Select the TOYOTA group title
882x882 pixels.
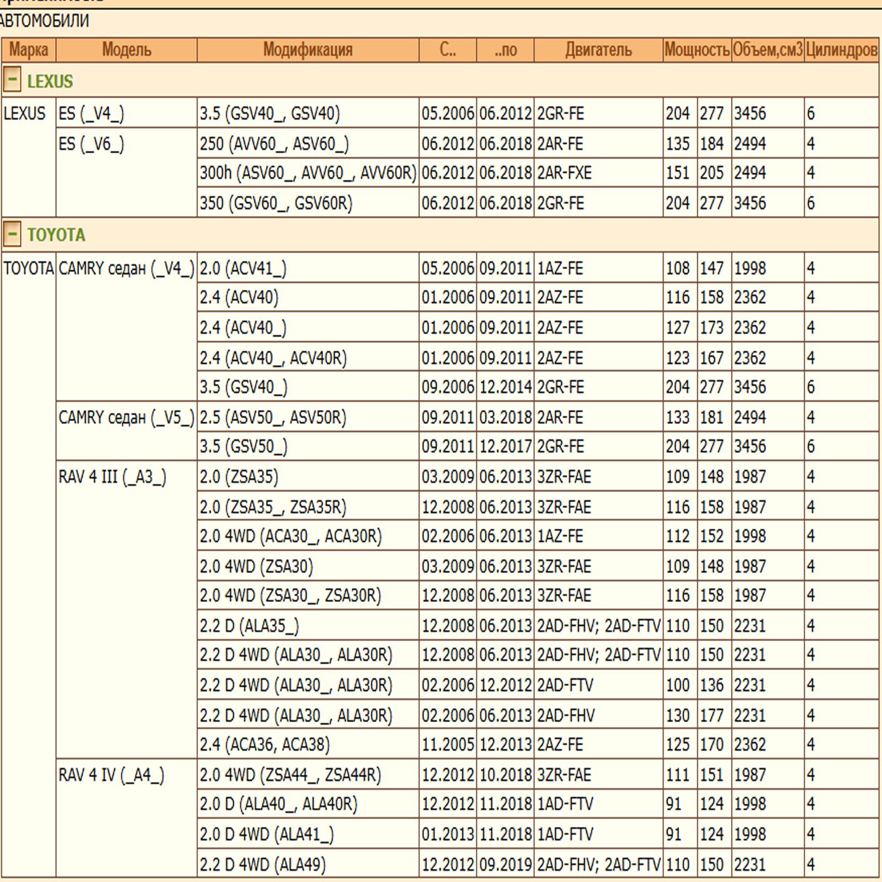56,235
